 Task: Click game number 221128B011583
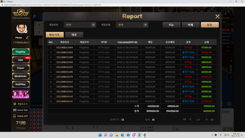(x=65, y=52)
